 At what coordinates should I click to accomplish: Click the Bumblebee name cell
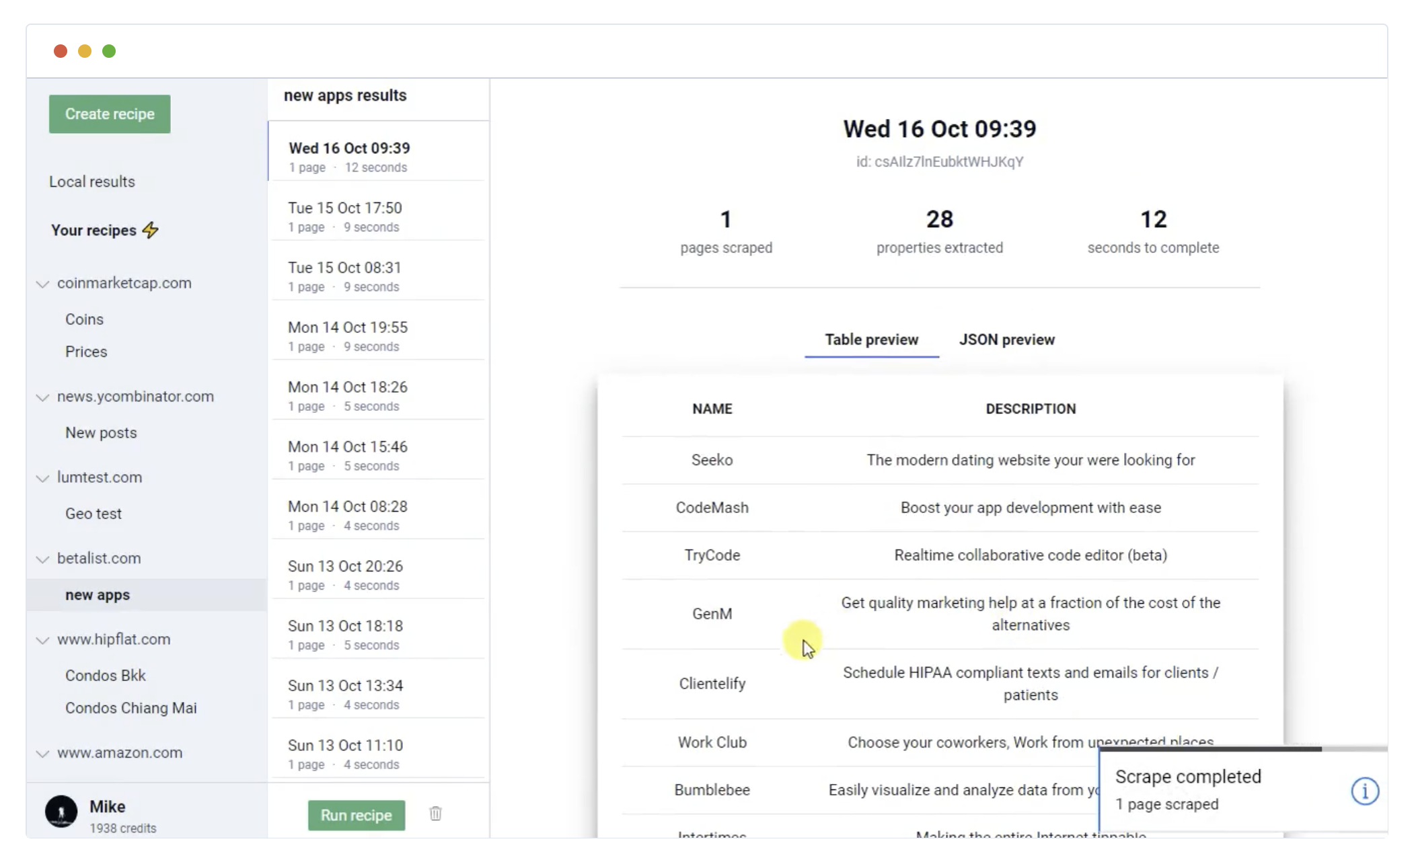click(712, 790)
